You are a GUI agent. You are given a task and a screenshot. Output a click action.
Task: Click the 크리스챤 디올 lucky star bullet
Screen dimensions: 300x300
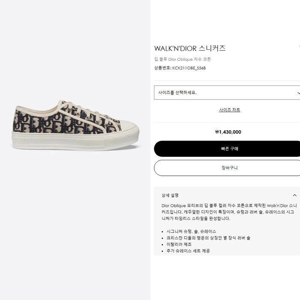(208, 238)
